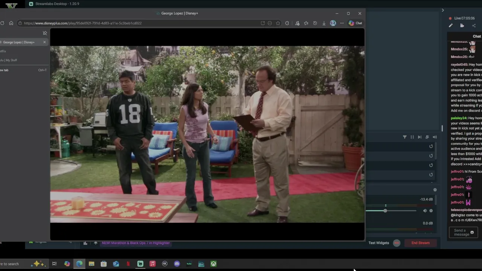Open Netflix from the taskbar
482x271 pixels.
click(x=128, y=264)
